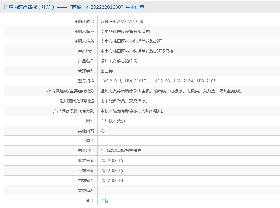Open the 详情 link

click(104, 201)
